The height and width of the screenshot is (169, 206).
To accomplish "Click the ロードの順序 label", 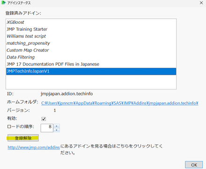I will [x=21, y=127].
